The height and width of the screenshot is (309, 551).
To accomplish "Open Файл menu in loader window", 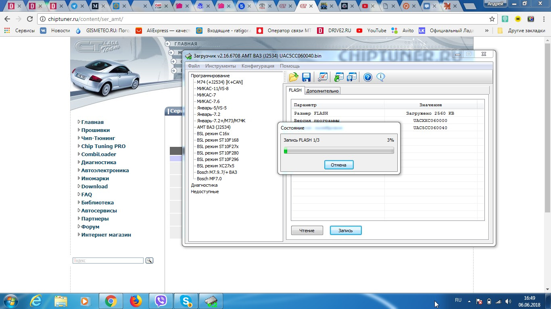I will tap(194, 66).
